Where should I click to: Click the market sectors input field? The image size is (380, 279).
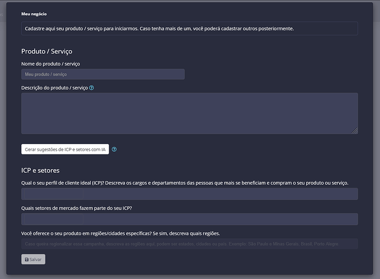[x=189, y=219]
